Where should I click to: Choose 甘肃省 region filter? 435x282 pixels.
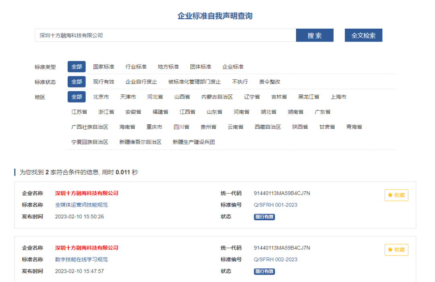pos(327,127)
